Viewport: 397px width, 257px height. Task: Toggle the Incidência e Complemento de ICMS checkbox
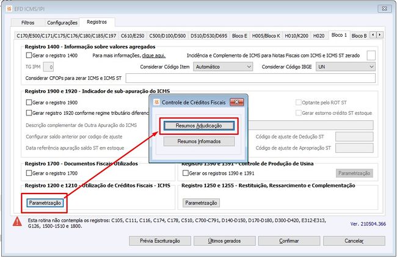tap(371, 56)
